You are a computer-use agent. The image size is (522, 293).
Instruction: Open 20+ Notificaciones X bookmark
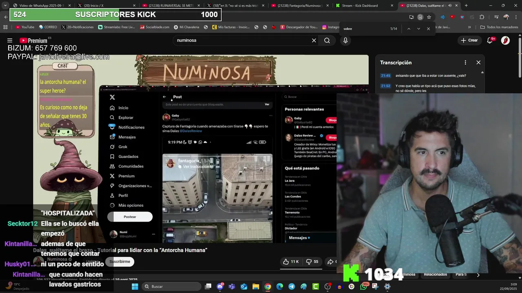pyautogui.click(x=77, y=27)
